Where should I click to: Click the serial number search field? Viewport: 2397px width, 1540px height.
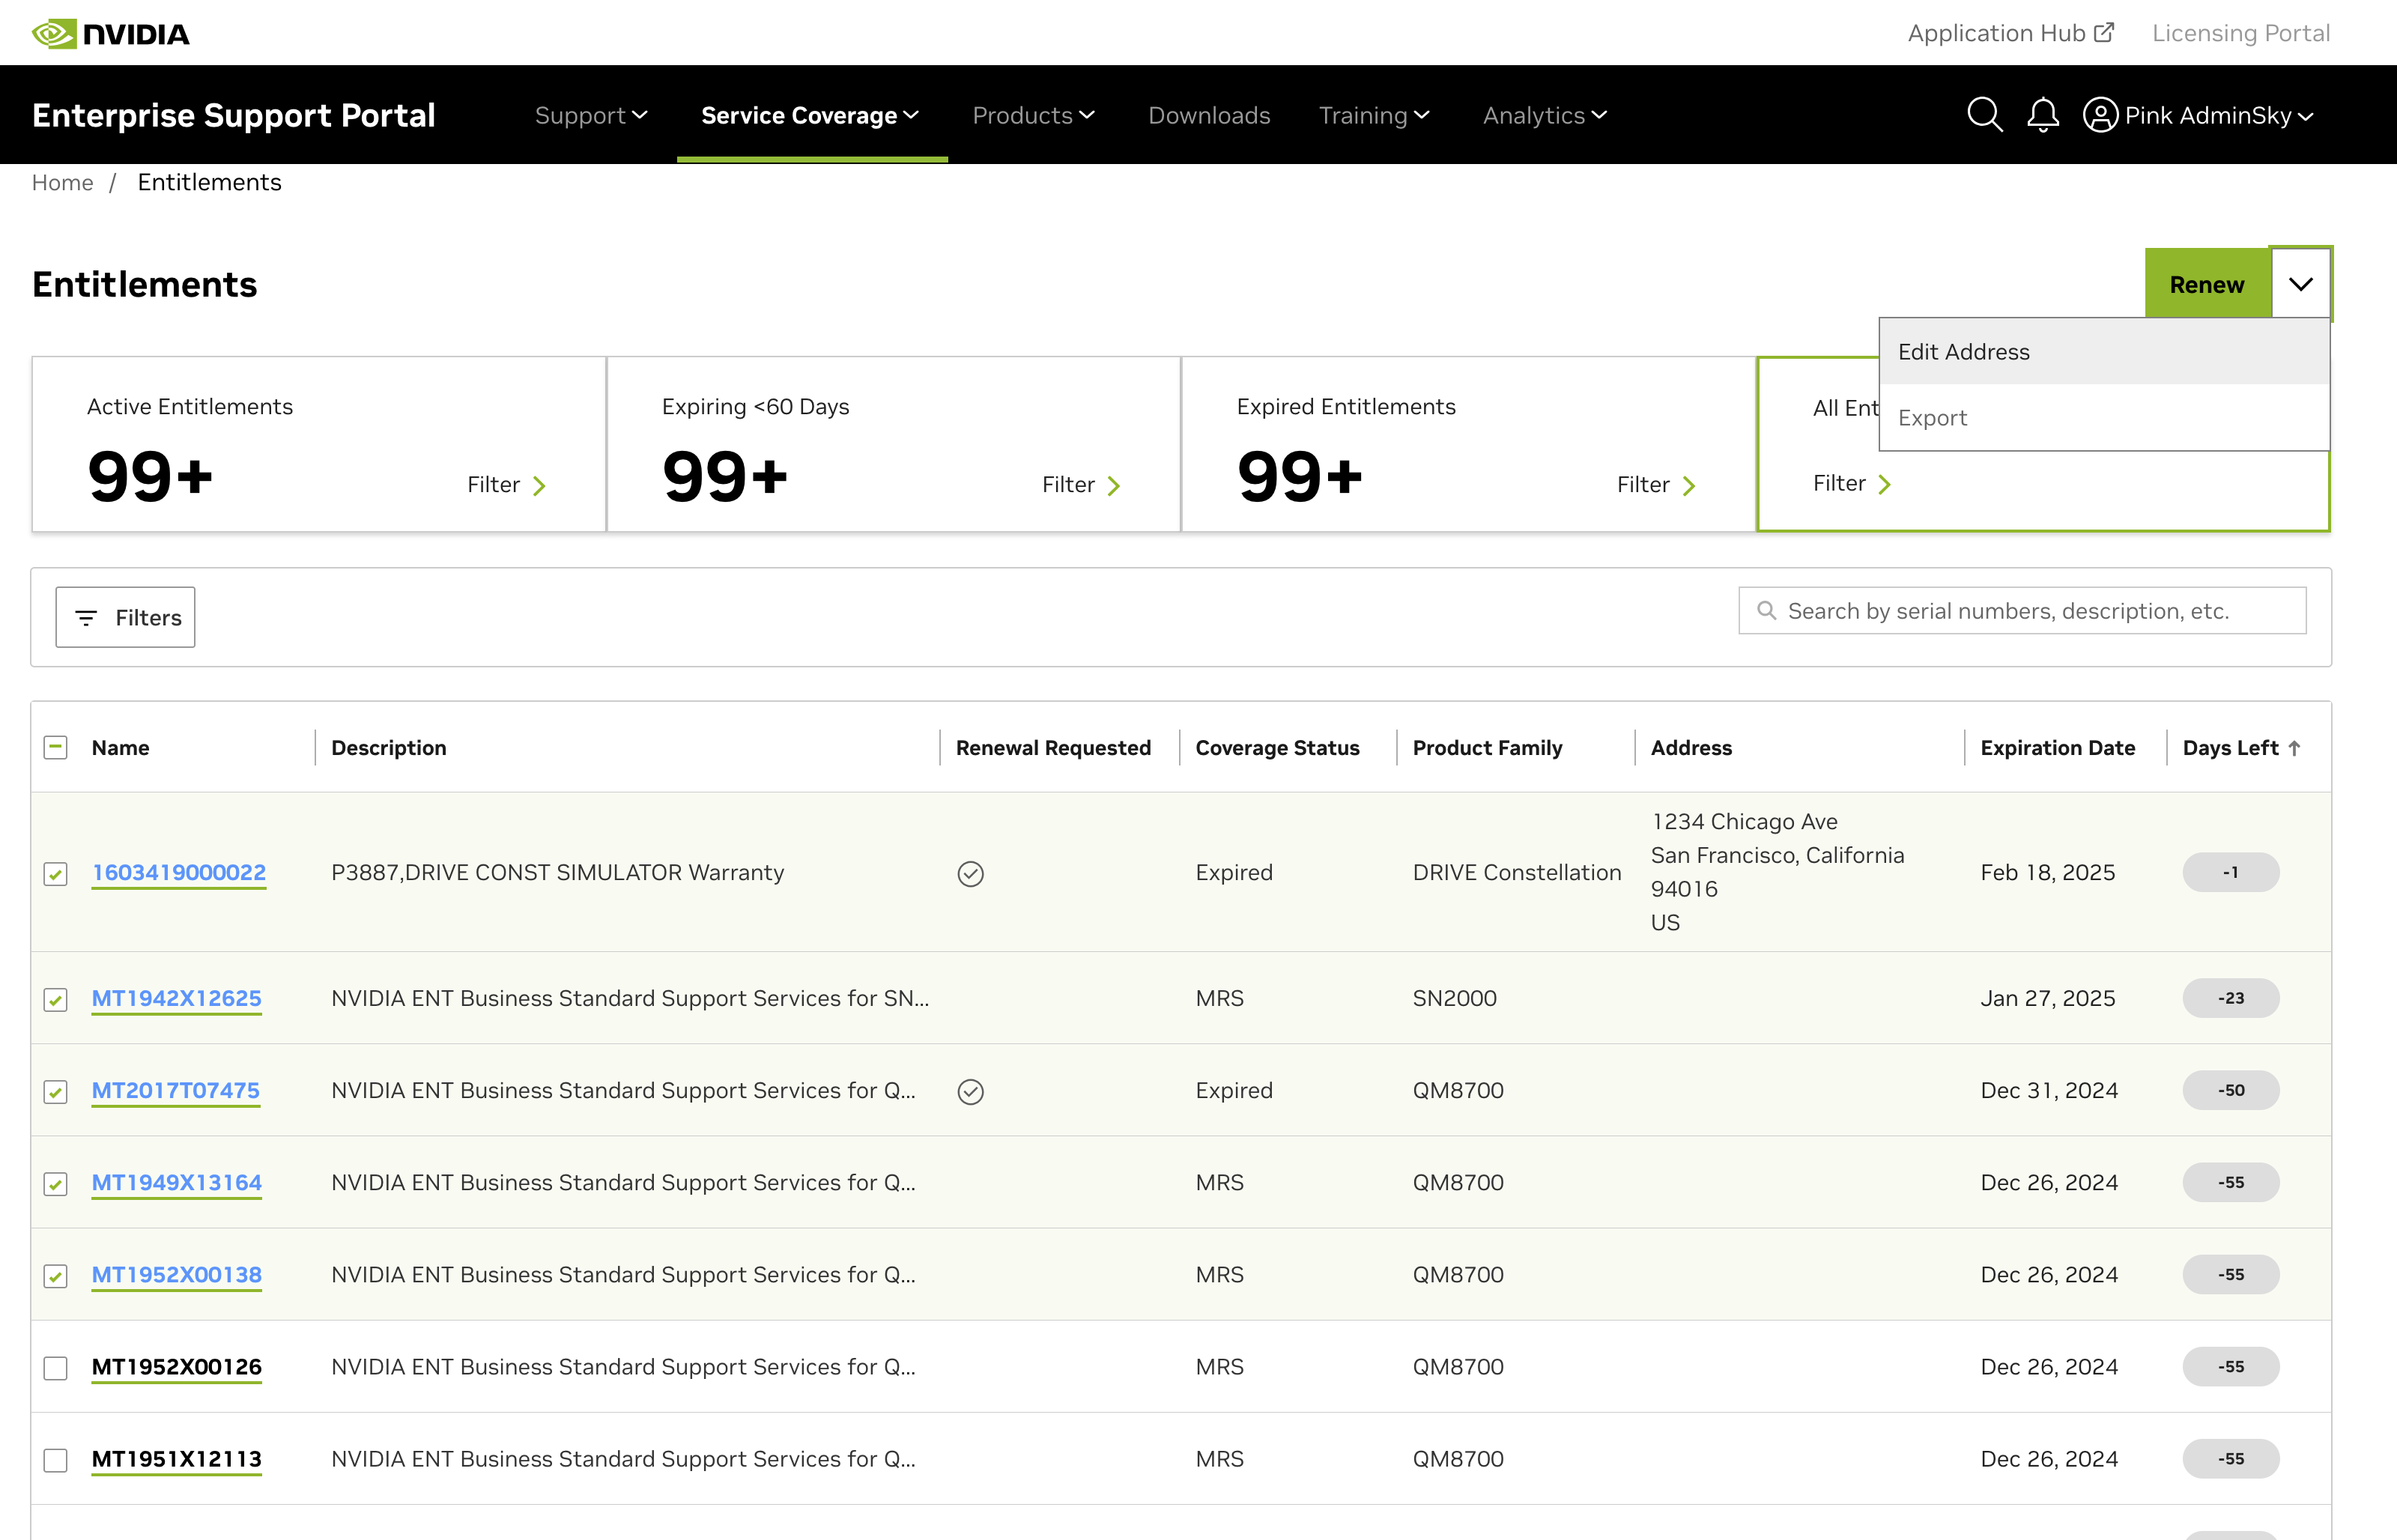click(2022, 611)
